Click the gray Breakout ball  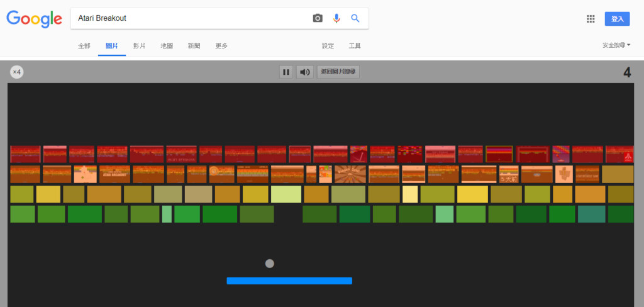[x=270, y=264]
